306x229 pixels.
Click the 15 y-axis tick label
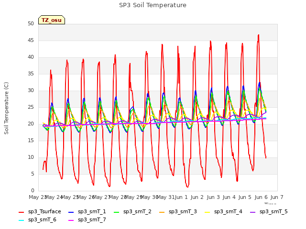click(x=31, y=140)
